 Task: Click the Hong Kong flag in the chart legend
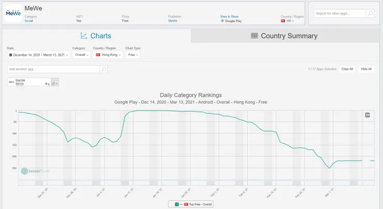click(x=186, y=204)
